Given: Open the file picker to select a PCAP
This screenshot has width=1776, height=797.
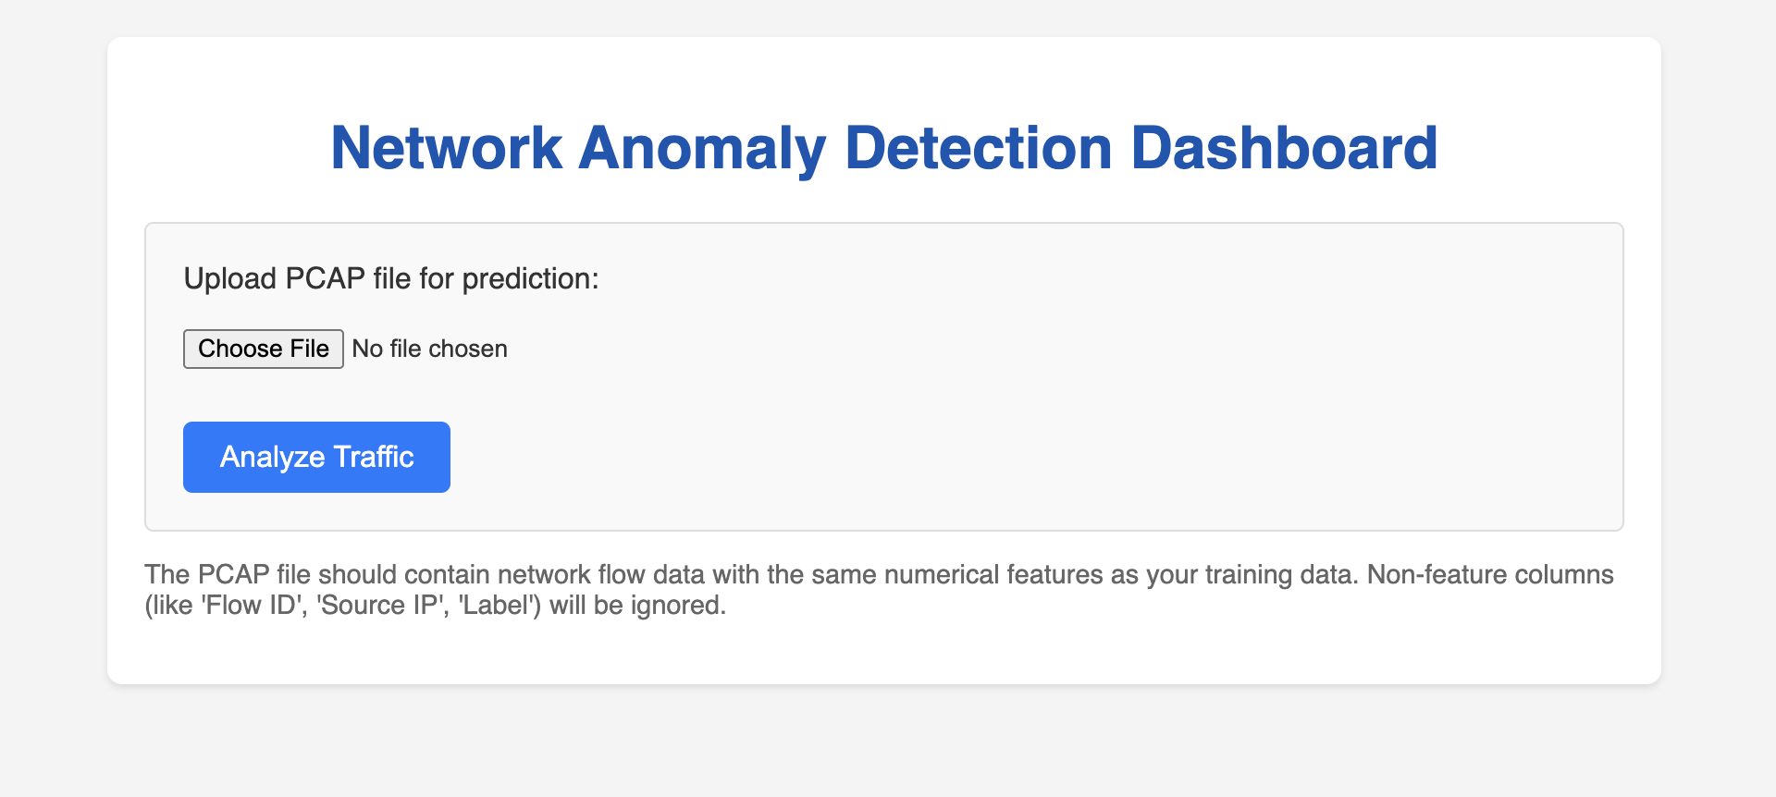Looking at the screenshot, I should 263,349.
